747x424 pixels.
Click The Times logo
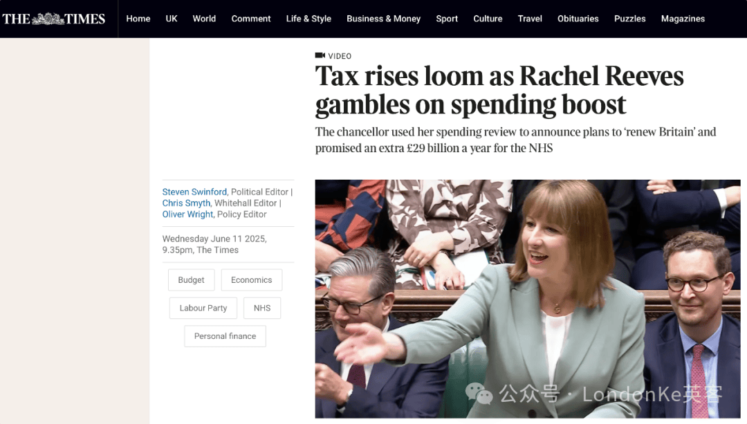tap(53, 19)
